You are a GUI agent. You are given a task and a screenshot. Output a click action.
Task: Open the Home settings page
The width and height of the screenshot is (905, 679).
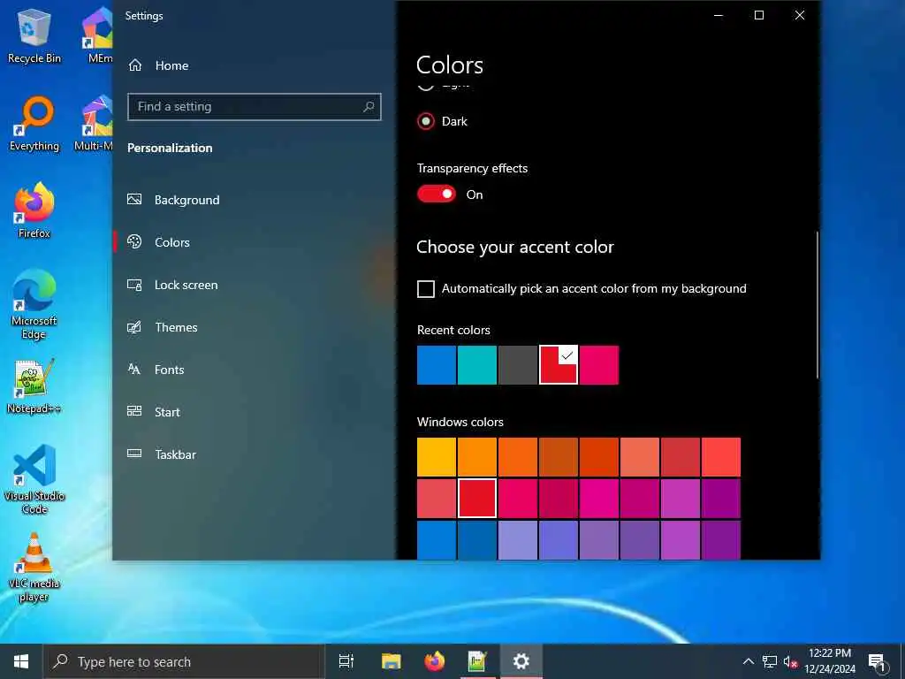[157, 65]
